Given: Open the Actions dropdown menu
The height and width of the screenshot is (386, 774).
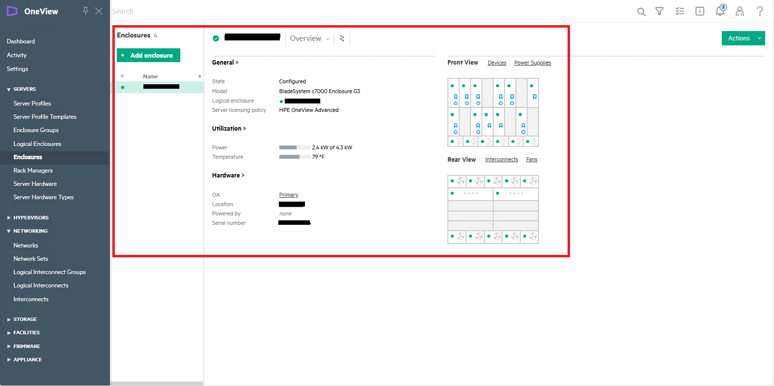Looking at the screenshot, I should [x=743, y=38].
